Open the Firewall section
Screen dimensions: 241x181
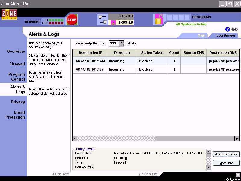click(17, 64)
